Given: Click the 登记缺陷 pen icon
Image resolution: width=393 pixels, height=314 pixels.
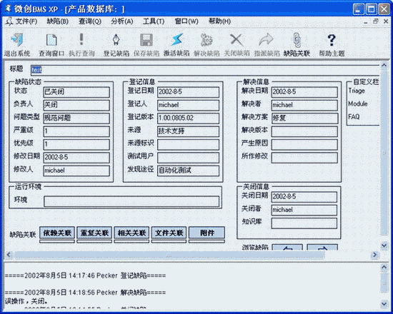Looking at the screenshot, I should [116, 40].
